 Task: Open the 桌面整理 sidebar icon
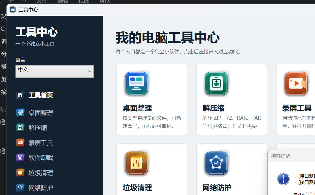coord(20,112)
